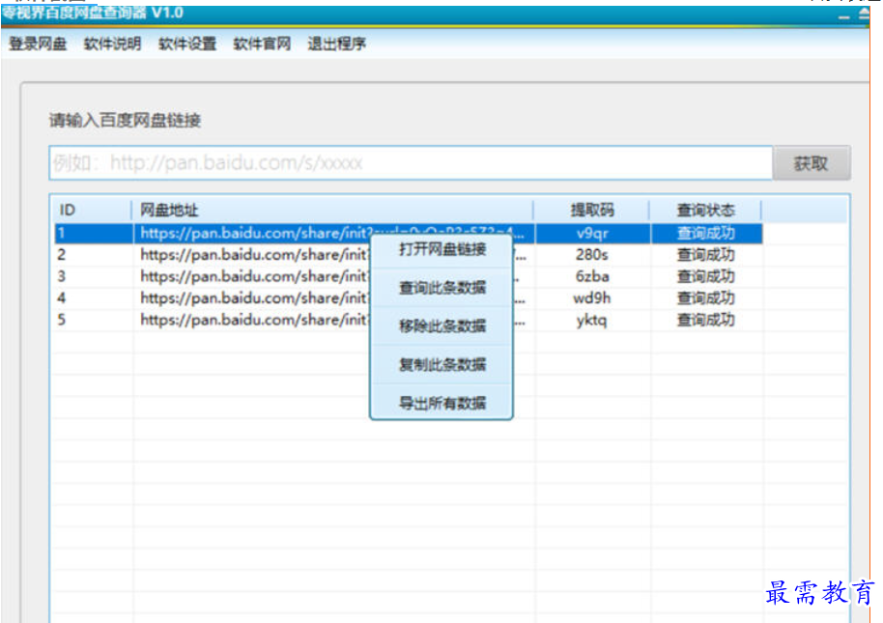Screen dimensions: 883x623
Task: Click the 提取码 column header
Action: [591, 211]
